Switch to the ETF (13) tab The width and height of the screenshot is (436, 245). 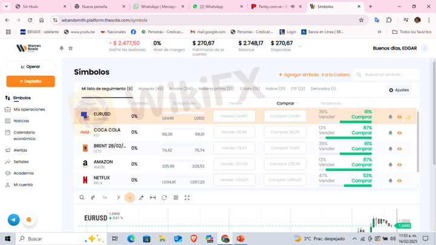(x=298, y=89)
